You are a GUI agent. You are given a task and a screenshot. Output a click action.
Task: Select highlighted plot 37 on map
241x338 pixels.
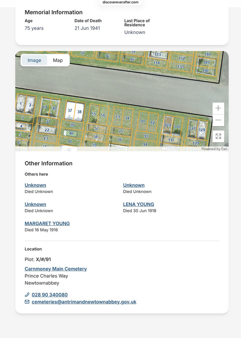[x=70, y=111]
